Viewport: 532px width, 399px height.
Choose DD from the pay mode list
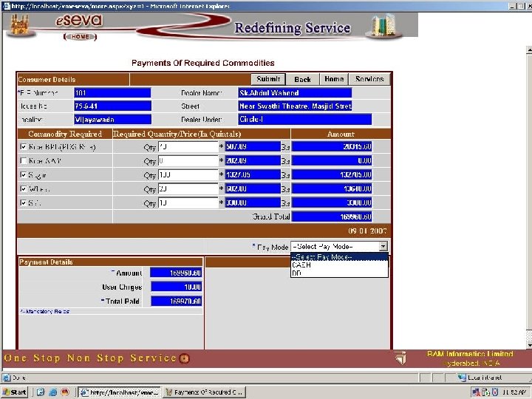click(297, 273)
